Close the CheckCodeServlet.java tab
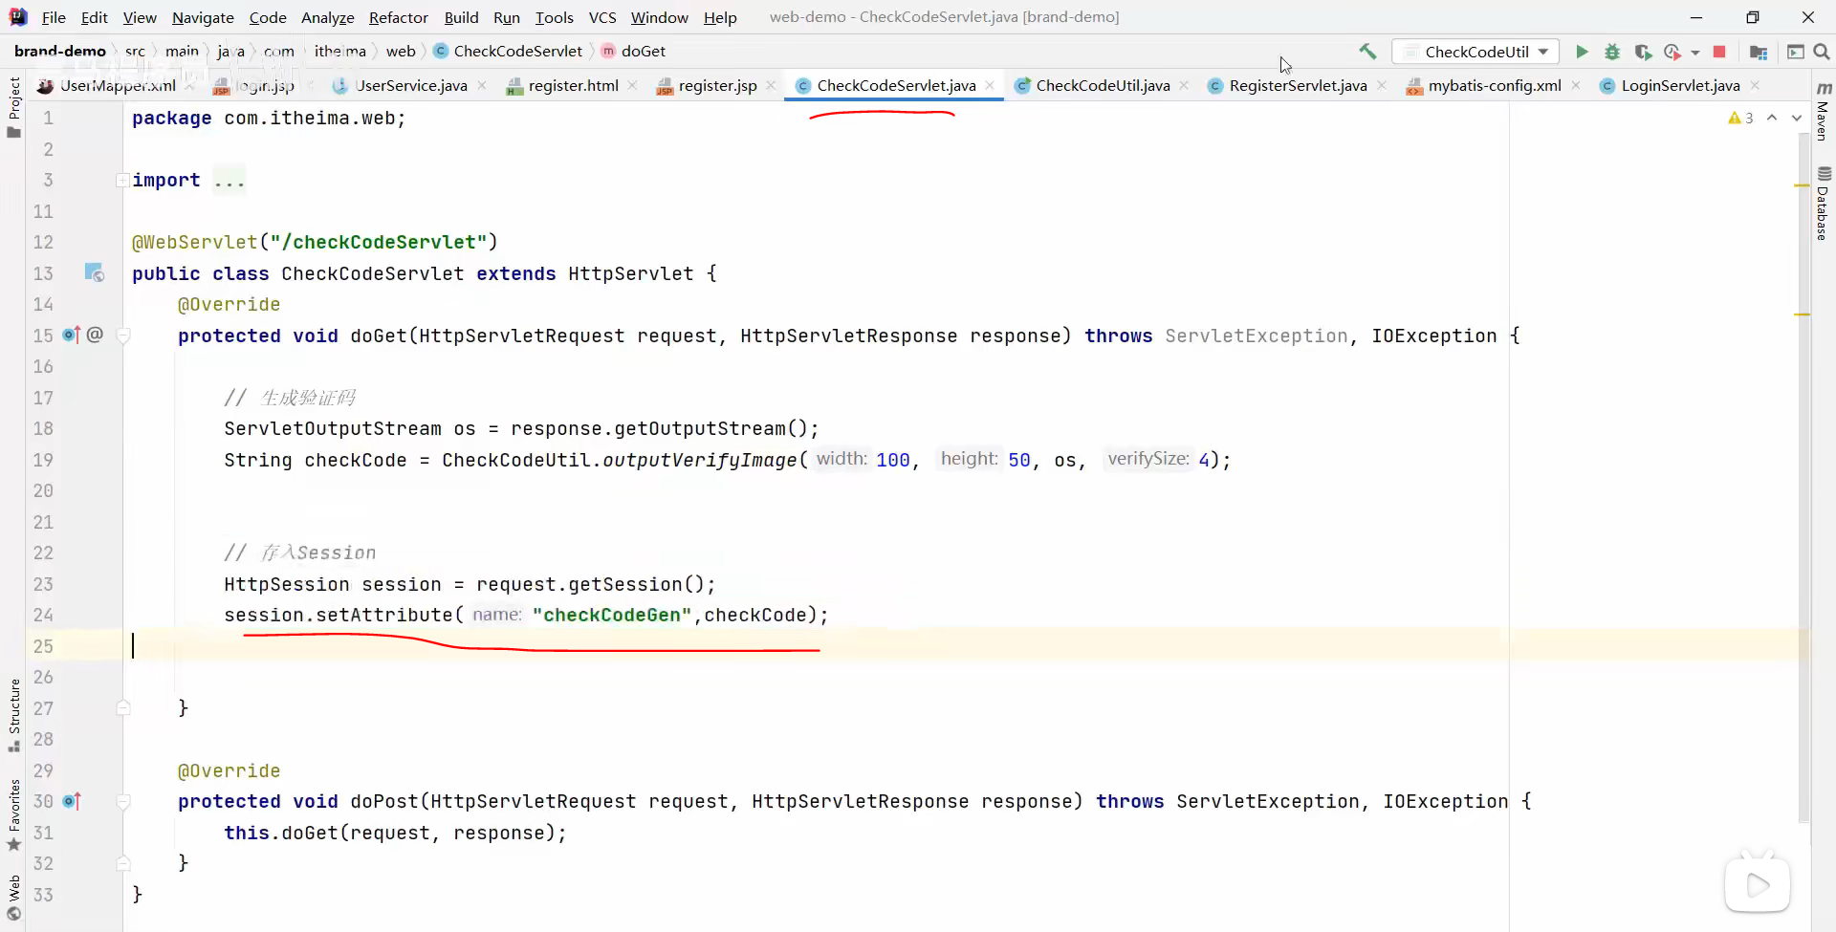This screenshot has height=932, width=1836. (x=990, y=85)
